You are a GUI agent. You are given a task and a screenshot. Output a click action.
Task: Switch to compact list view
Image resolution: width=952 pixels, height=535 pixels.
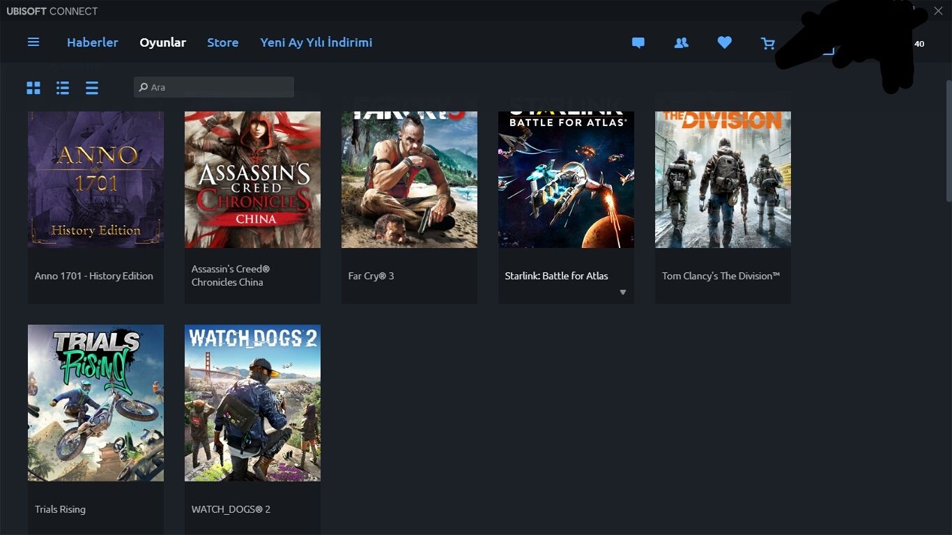click(92, 88)
